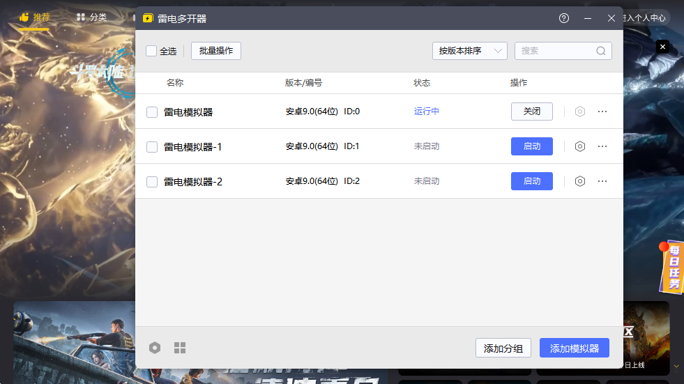Click the 分类 grid icon
This screenshot has height=384, width=684.
[x=81, y=17]
